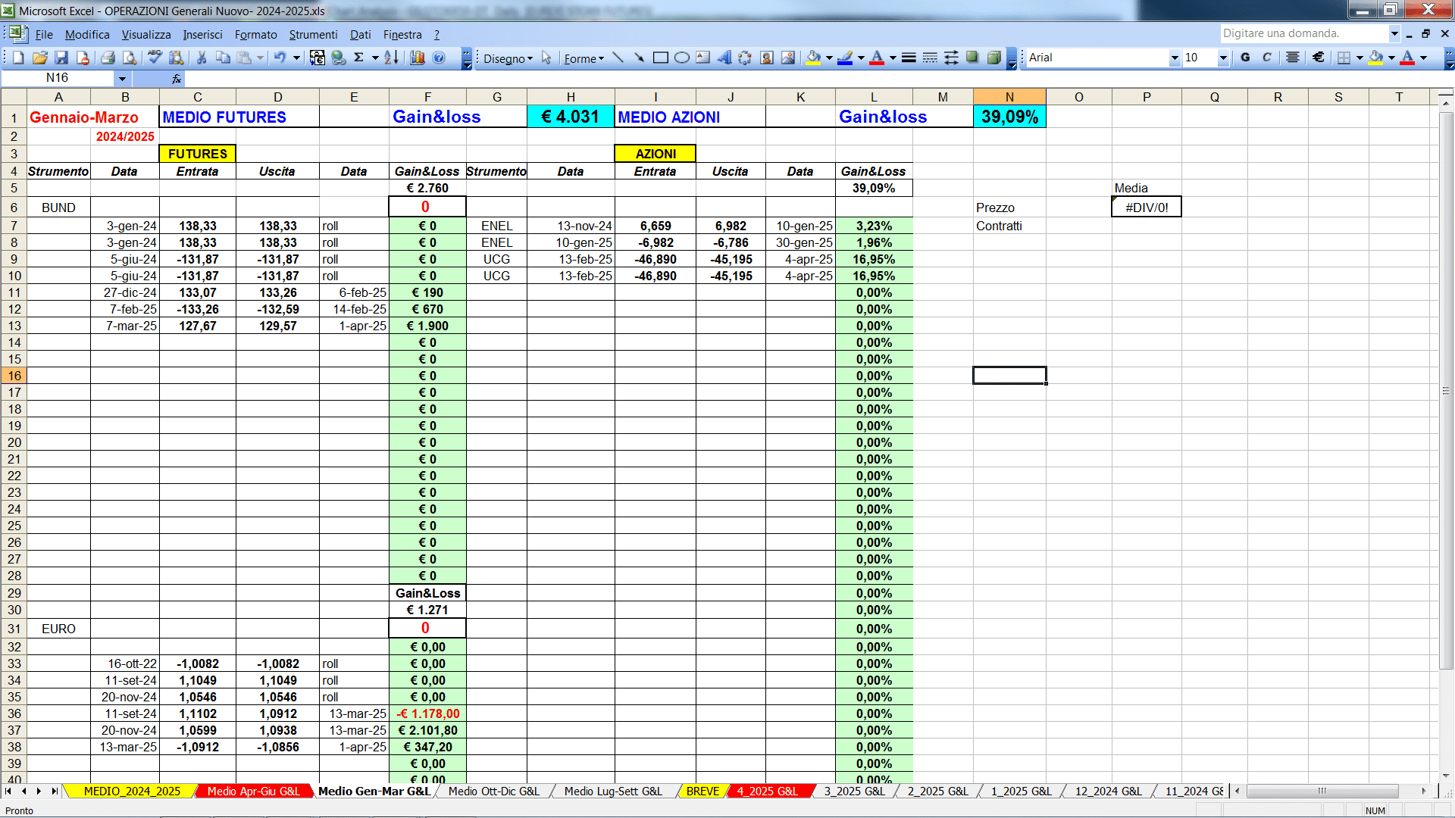Save the workbook with floppy icon

click(x=61, y=58)
